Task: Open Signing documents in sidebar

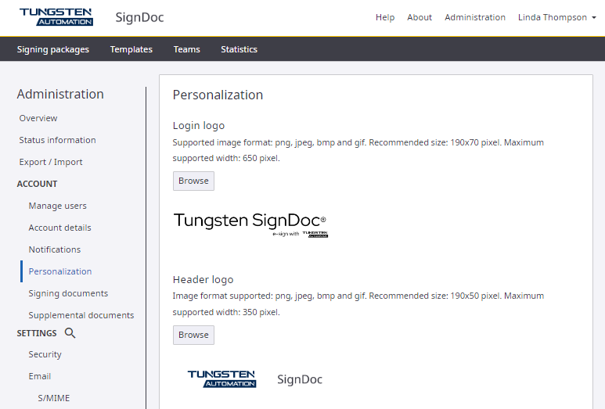Action: pos(68,293)
